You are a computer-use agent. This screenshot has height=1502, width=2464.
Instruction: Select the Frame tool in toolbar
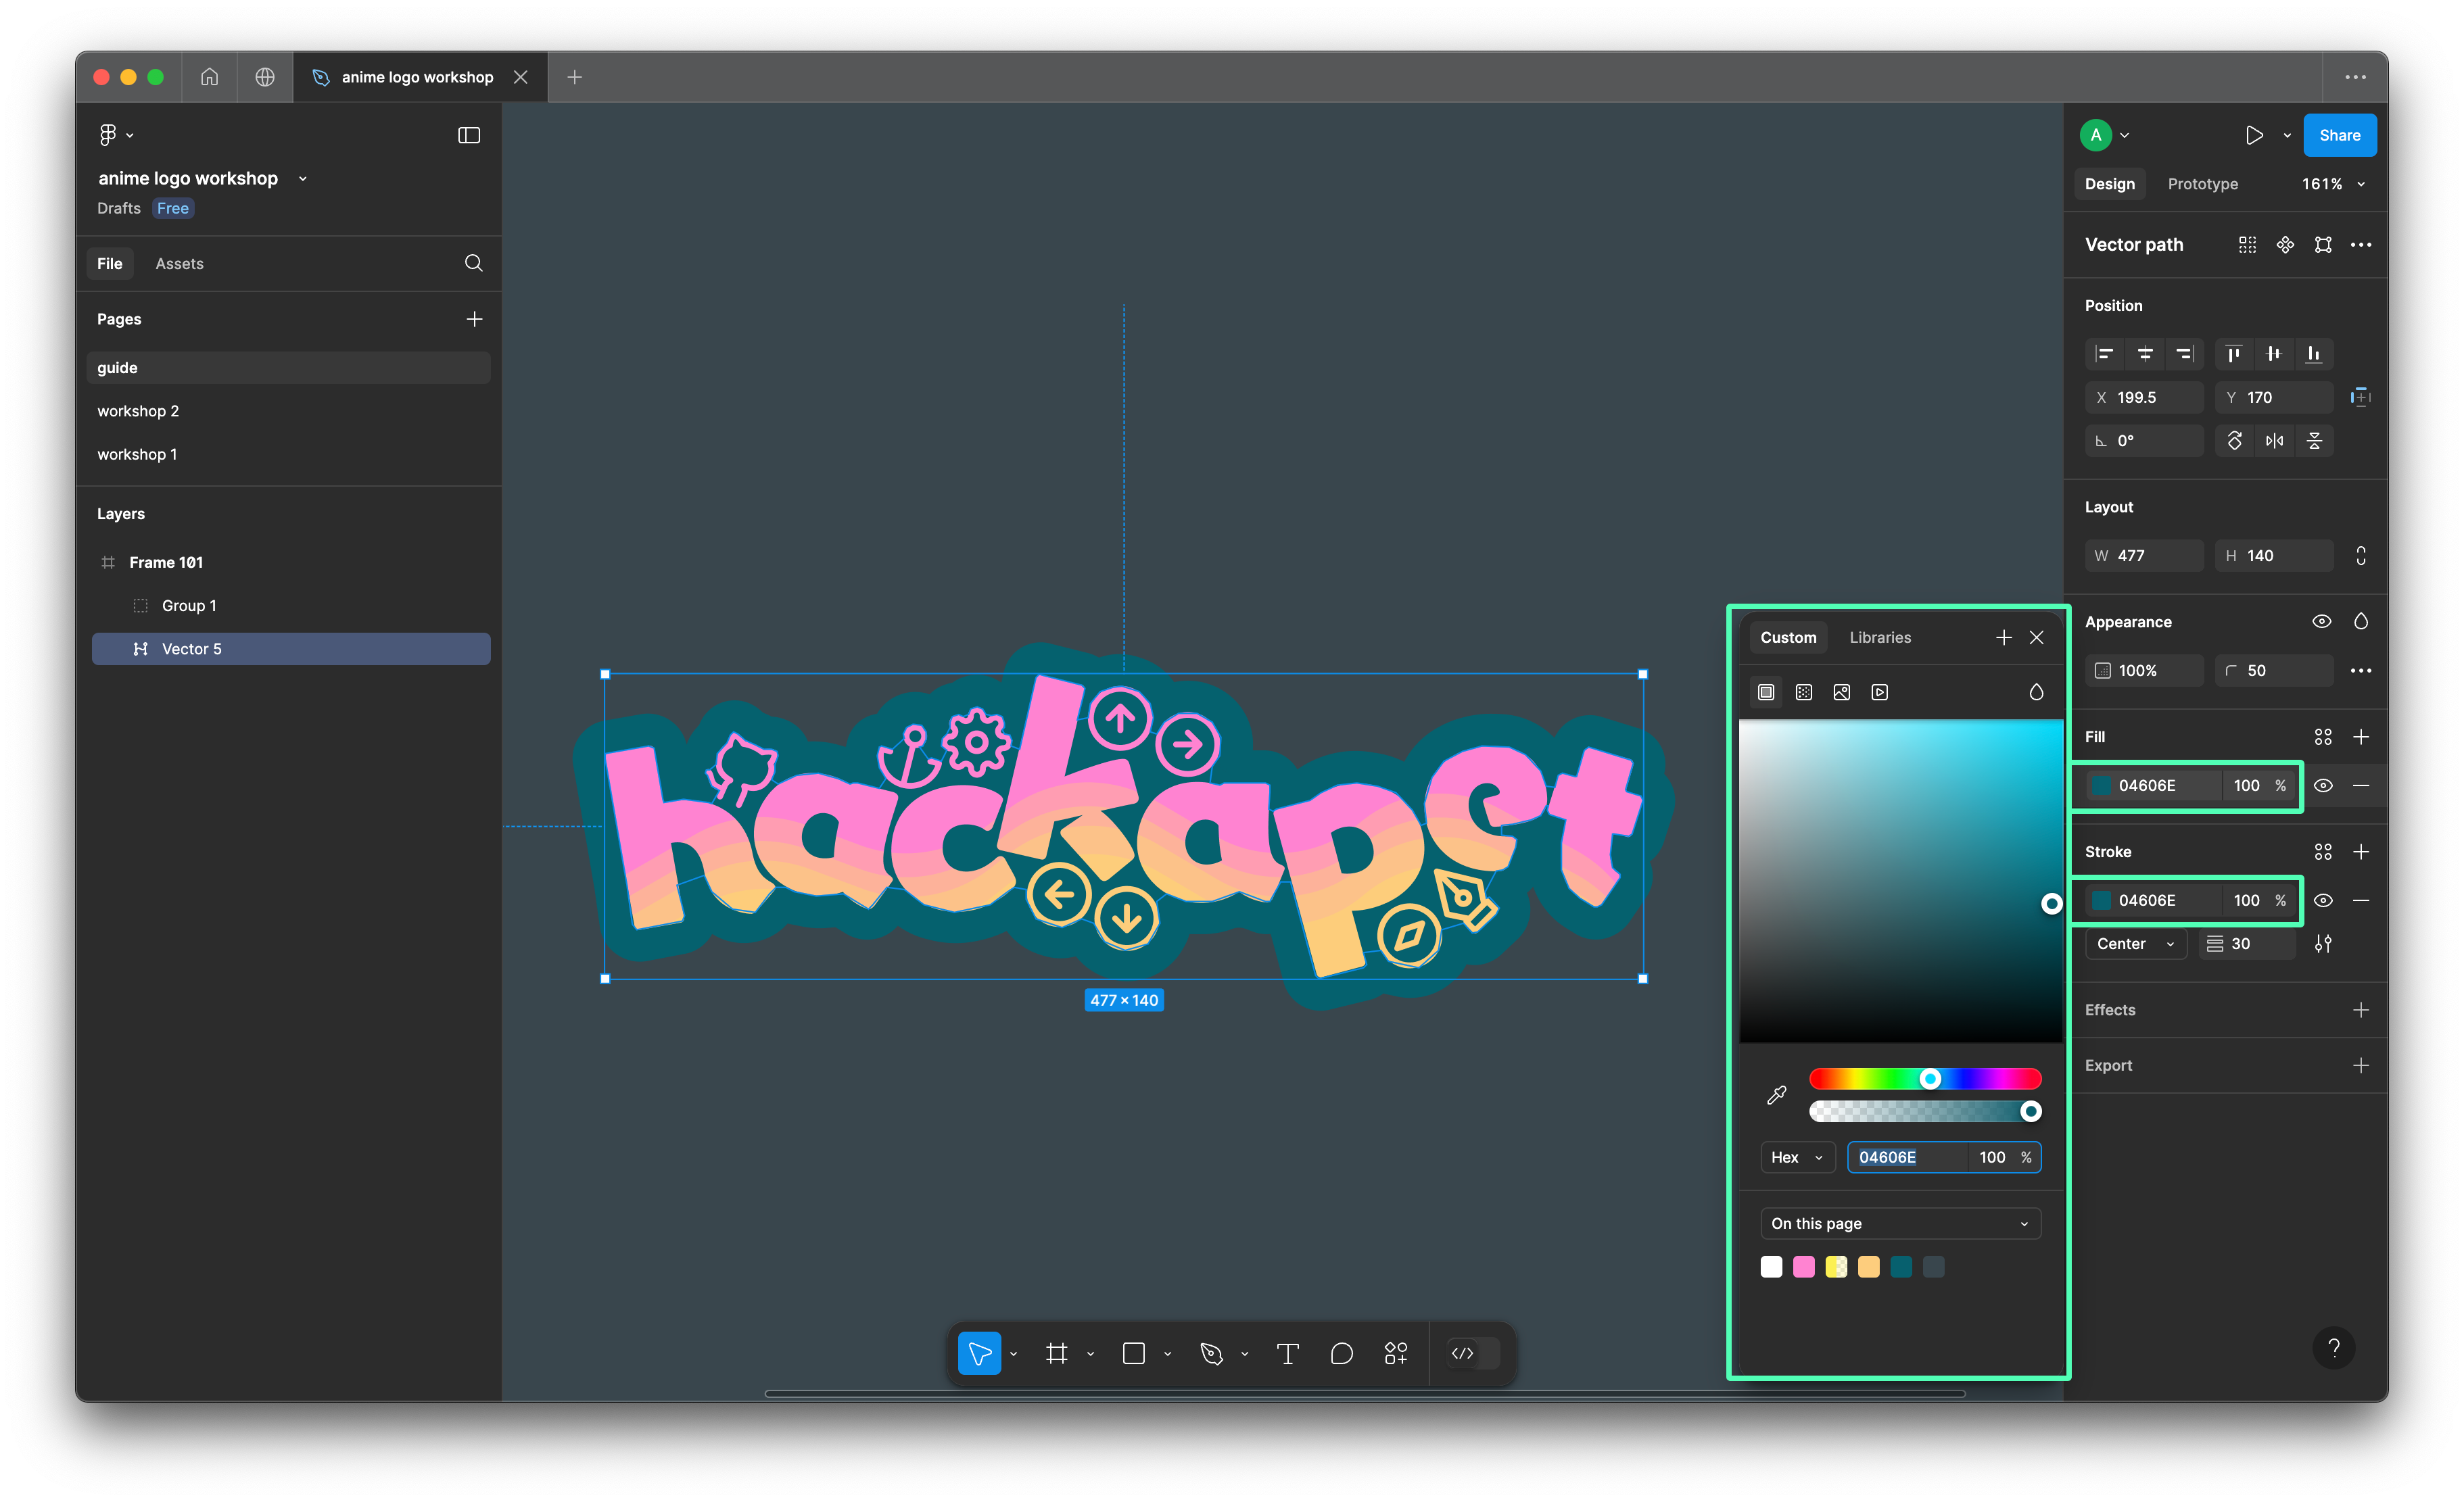click(1056, 1353)
